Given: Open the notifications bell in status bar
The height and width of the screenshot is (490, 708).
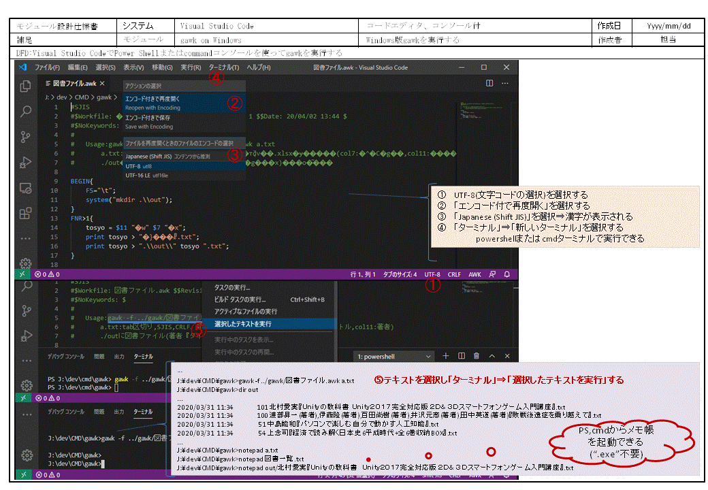Looking at the screenshot, I should [x=507, y=274].
